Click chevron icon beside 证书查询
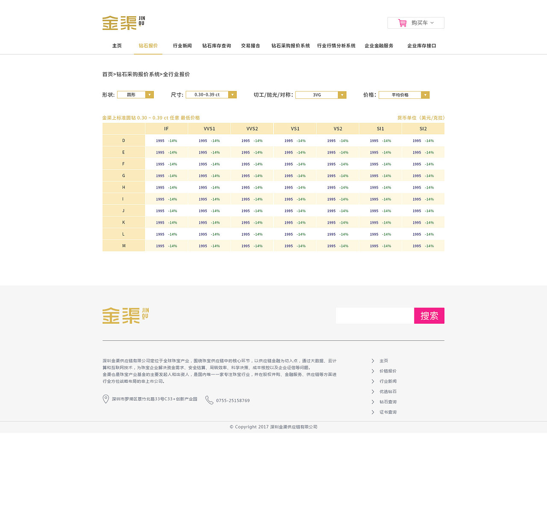This screenshot has width=547, height=511. coord(373,412)
